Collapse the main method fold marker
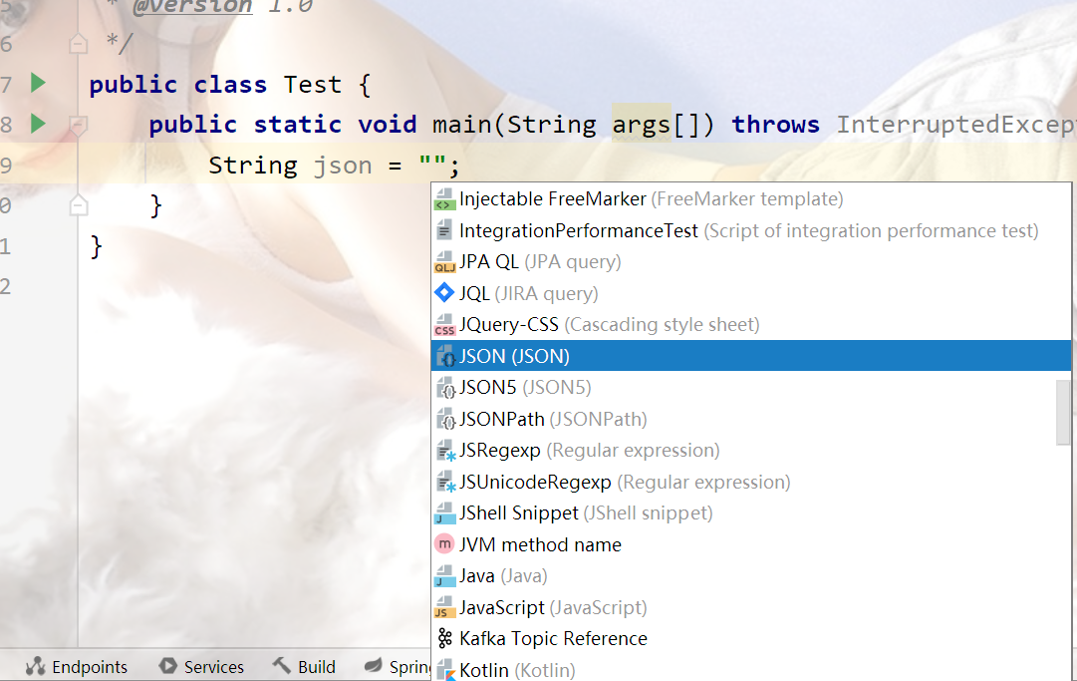 tap(79, 125)
